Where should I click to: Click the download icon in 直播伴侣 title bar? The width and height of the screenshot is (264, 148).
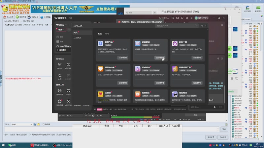(x=173, y=18)
